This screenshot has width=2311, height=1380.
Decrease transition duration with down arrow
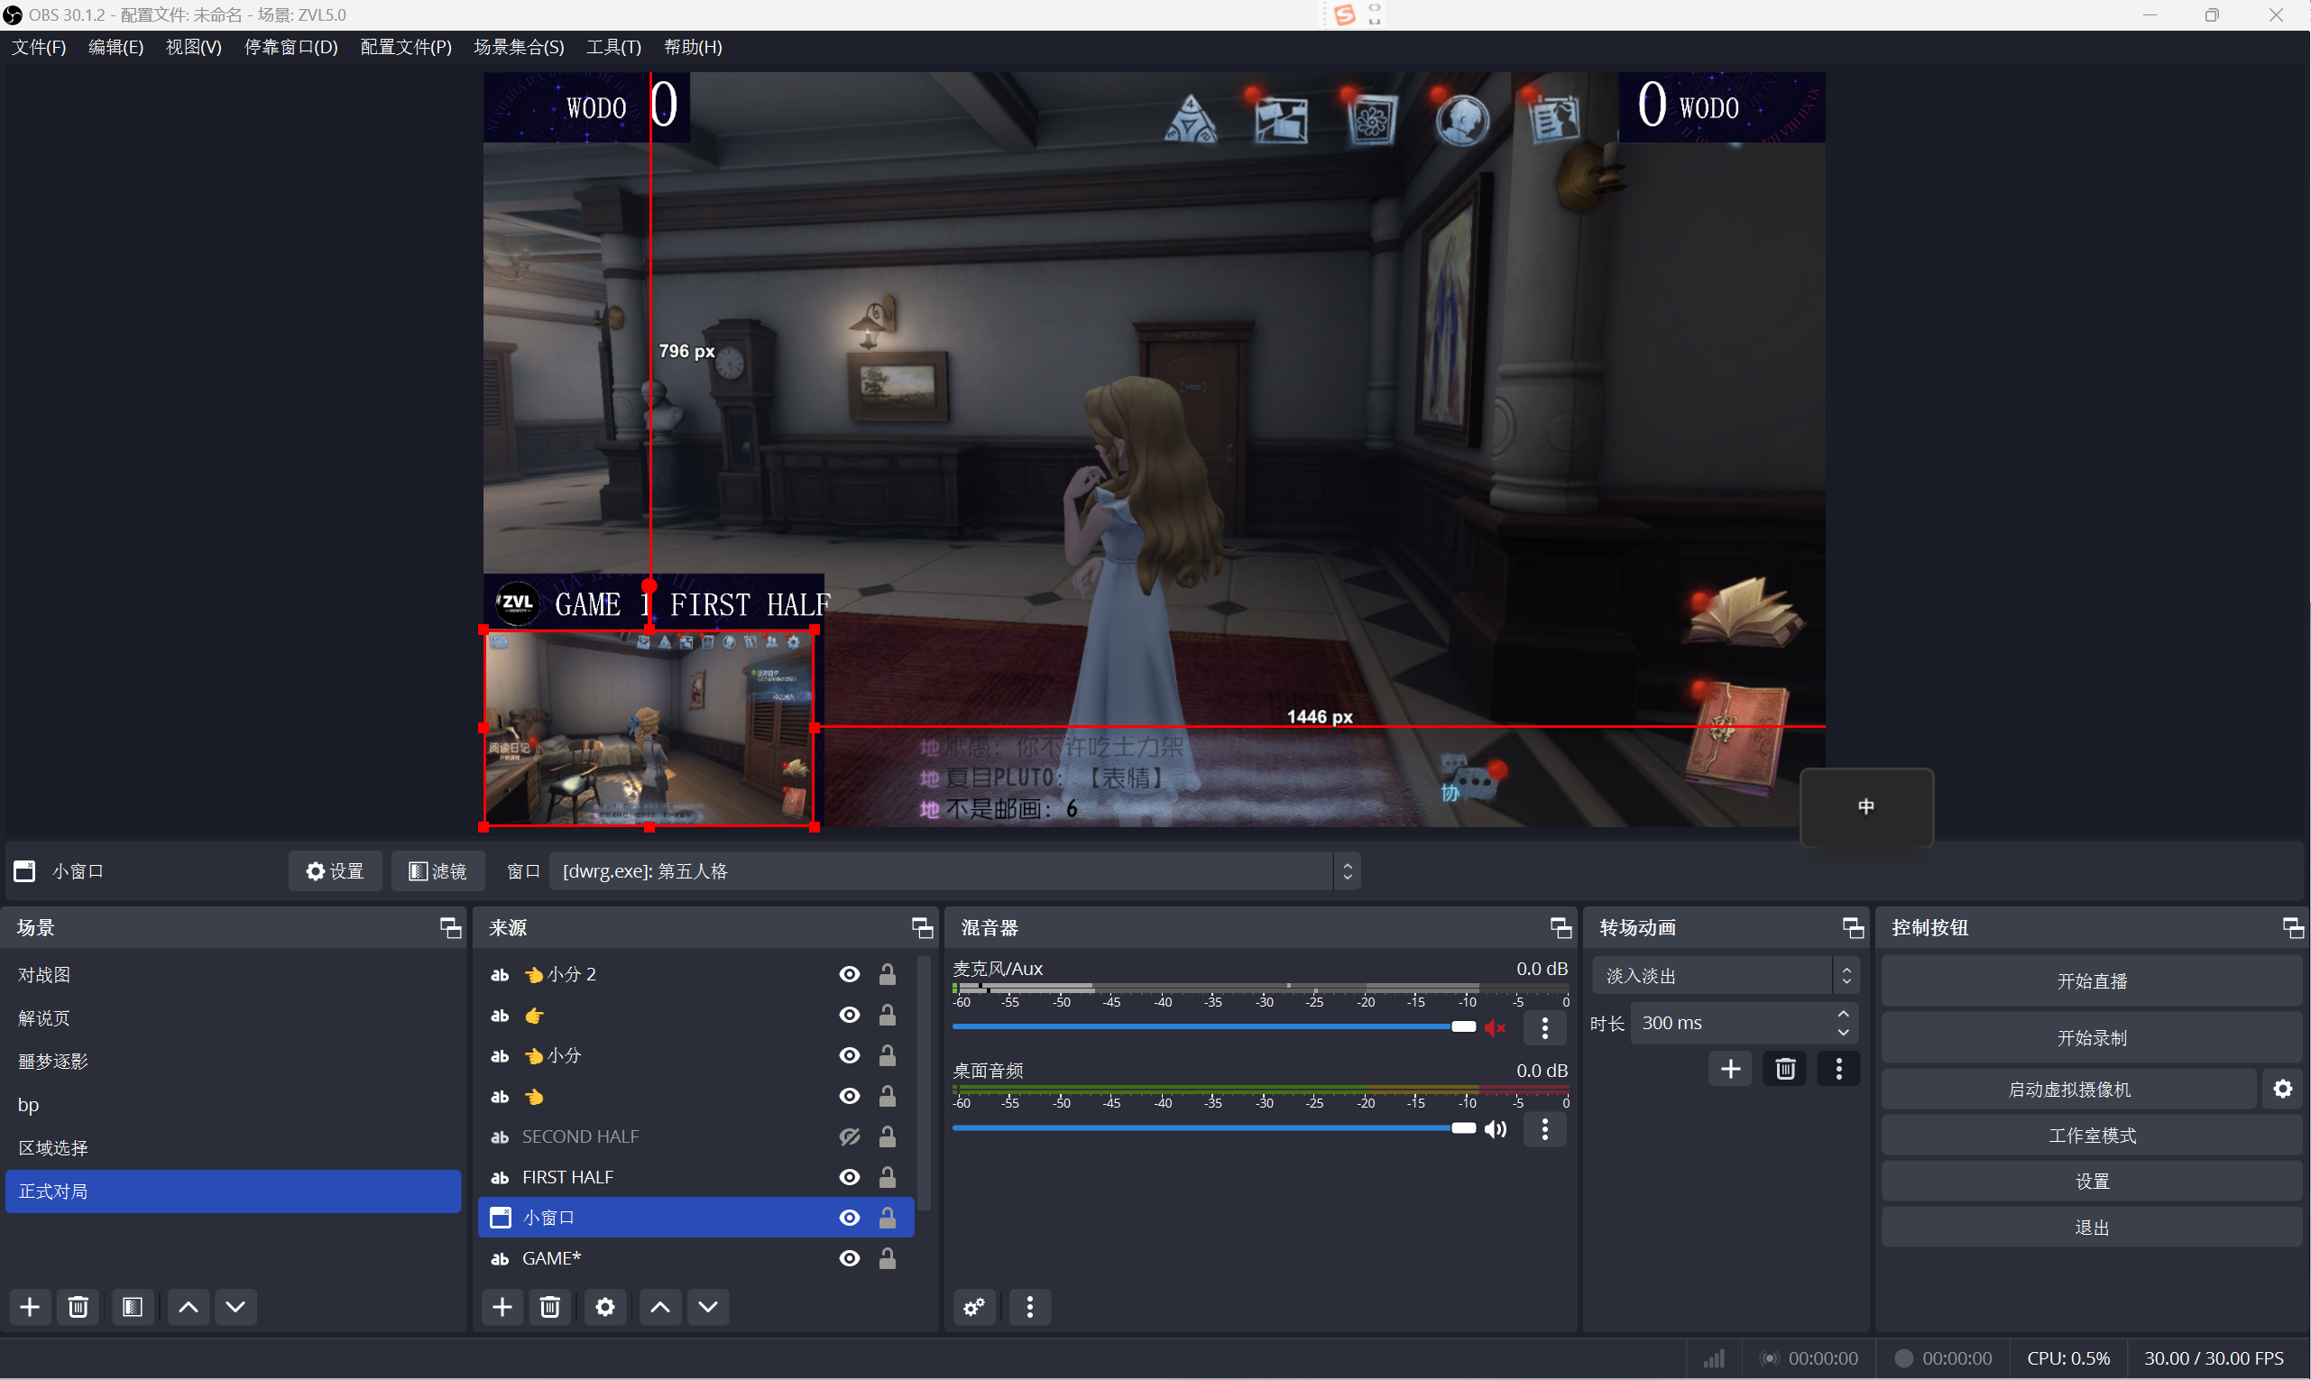pyautogui.click(x=1843, y=1032)
